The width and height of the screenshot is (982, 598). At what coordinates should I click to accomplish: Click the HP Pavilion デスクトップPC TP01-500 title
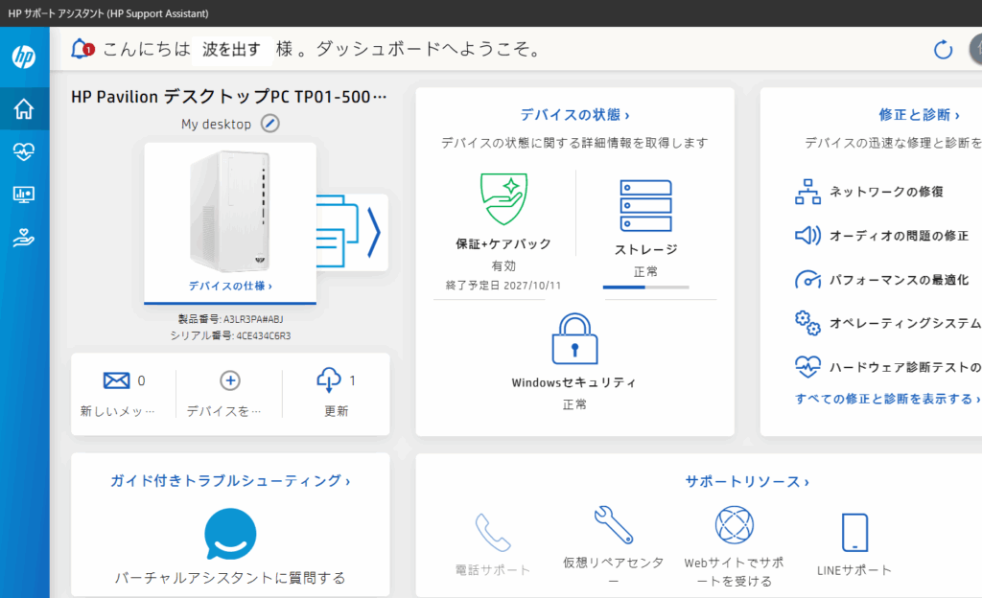(229, 97)
